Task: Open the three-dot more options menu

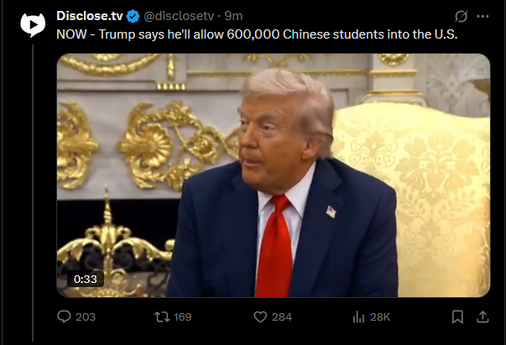Action: pyautogui.click(x=483, y=16)
